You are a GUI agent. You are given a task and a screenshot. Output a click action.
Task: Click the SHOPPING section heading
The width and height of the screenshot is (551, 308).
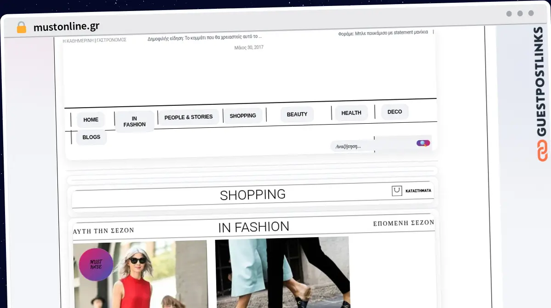click(x=253, y=195)
